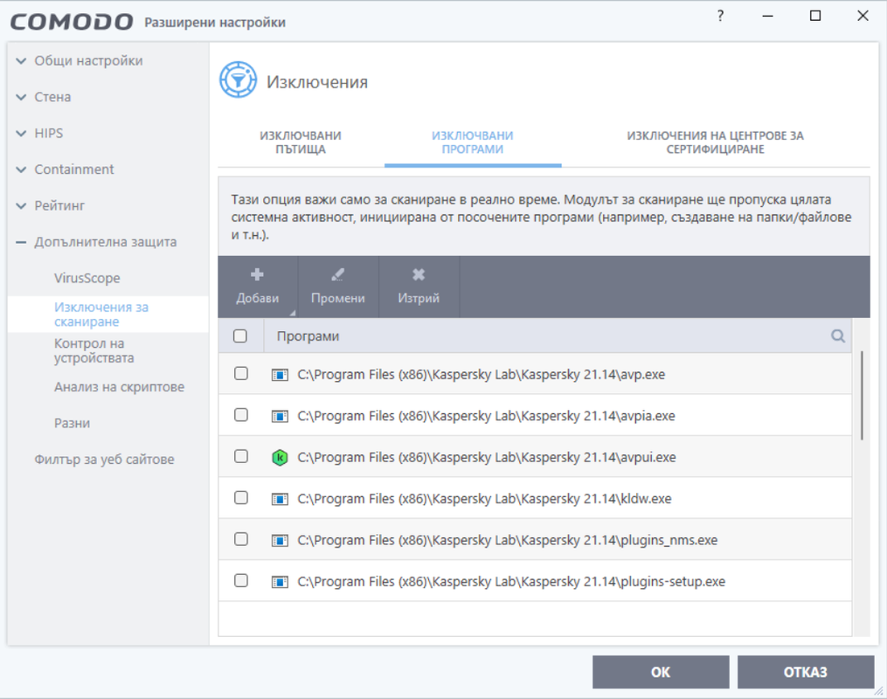Switch to the Изключвани програми tab

pyautogui.click(x=473, y=142)
